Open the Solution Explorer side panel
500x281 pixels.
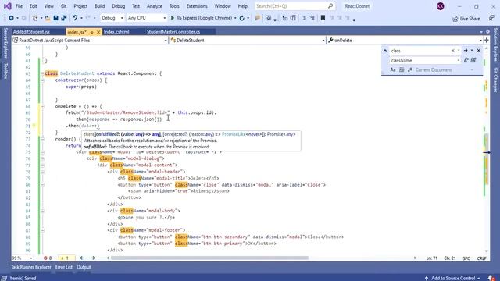(x=495, y=45)
